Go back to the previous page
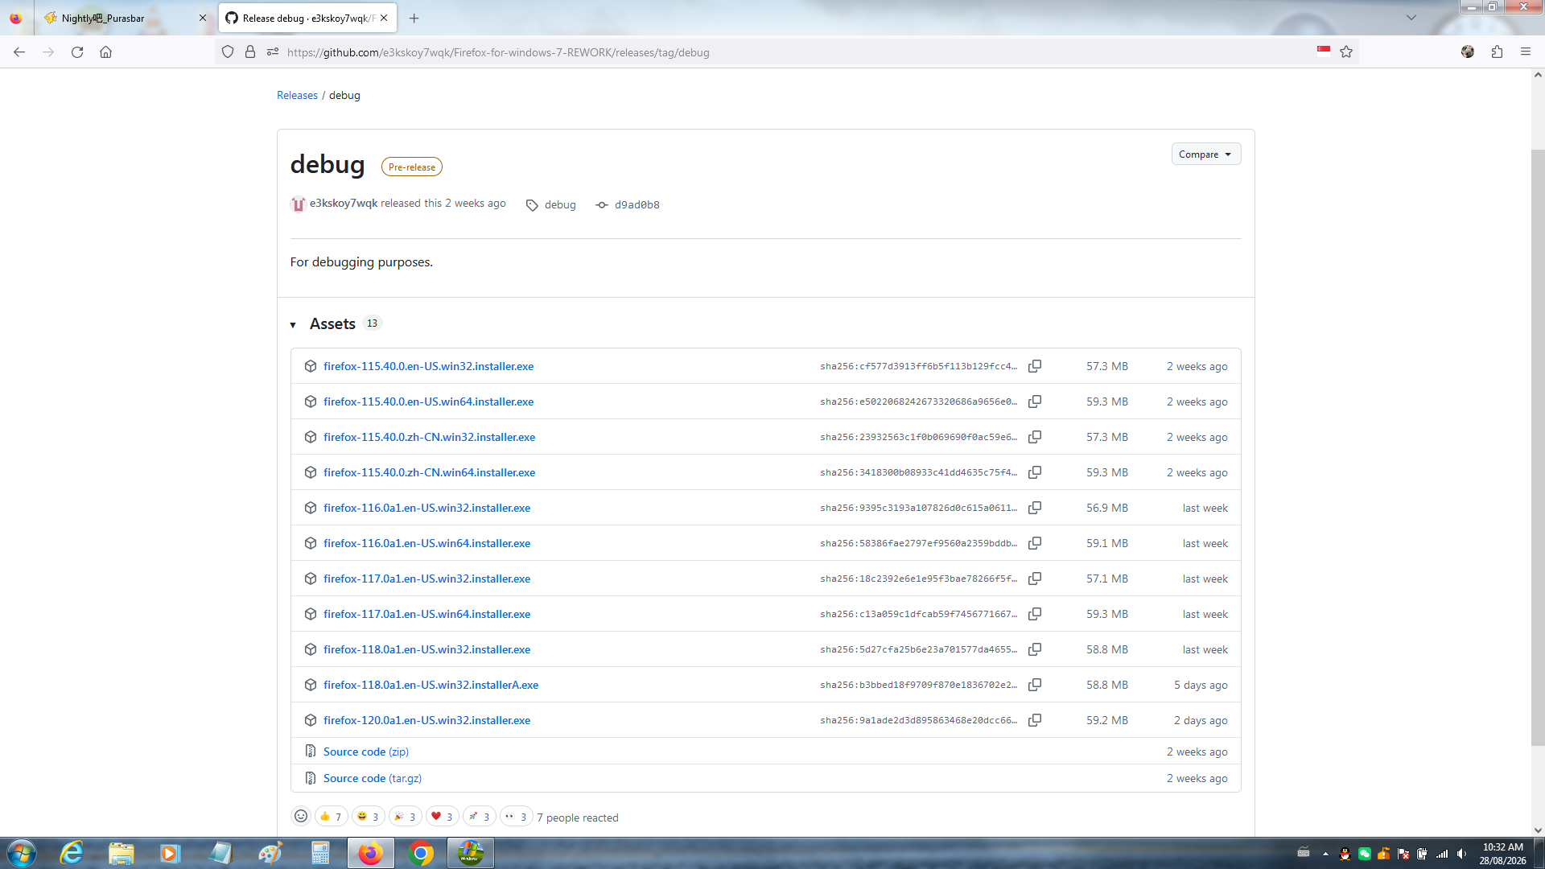1545x869 pixels. point(19,52)
